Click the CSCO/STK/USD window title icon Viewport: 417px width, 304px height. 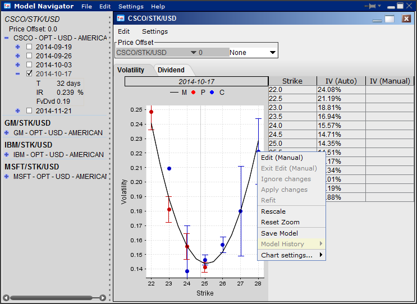coord(121,18)
